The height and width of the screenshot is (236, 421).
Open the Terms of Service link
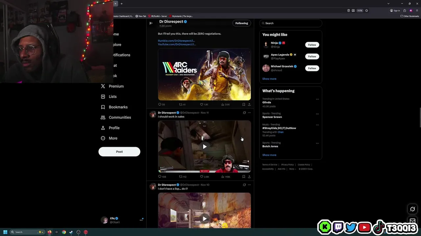pyautogui.click(x=269, y=165)
